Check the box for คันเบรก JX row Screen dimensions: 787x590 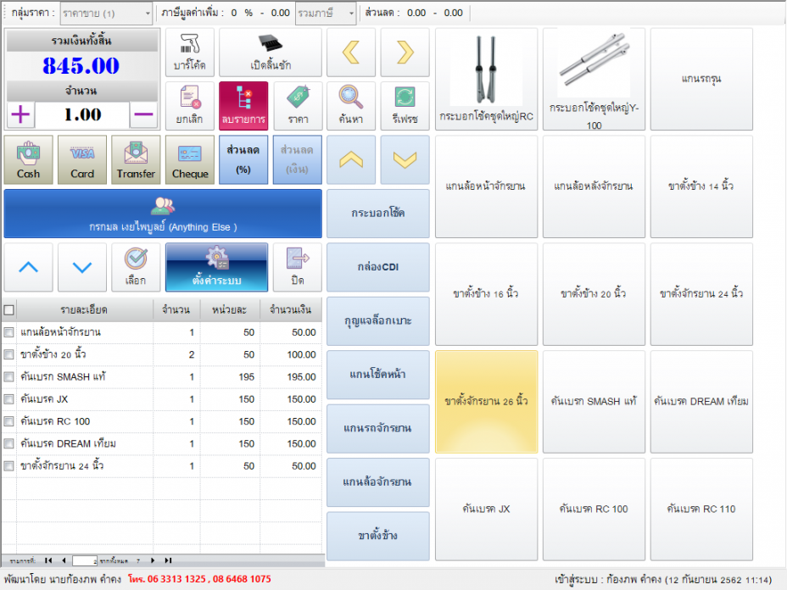click(x=8, y=399)
